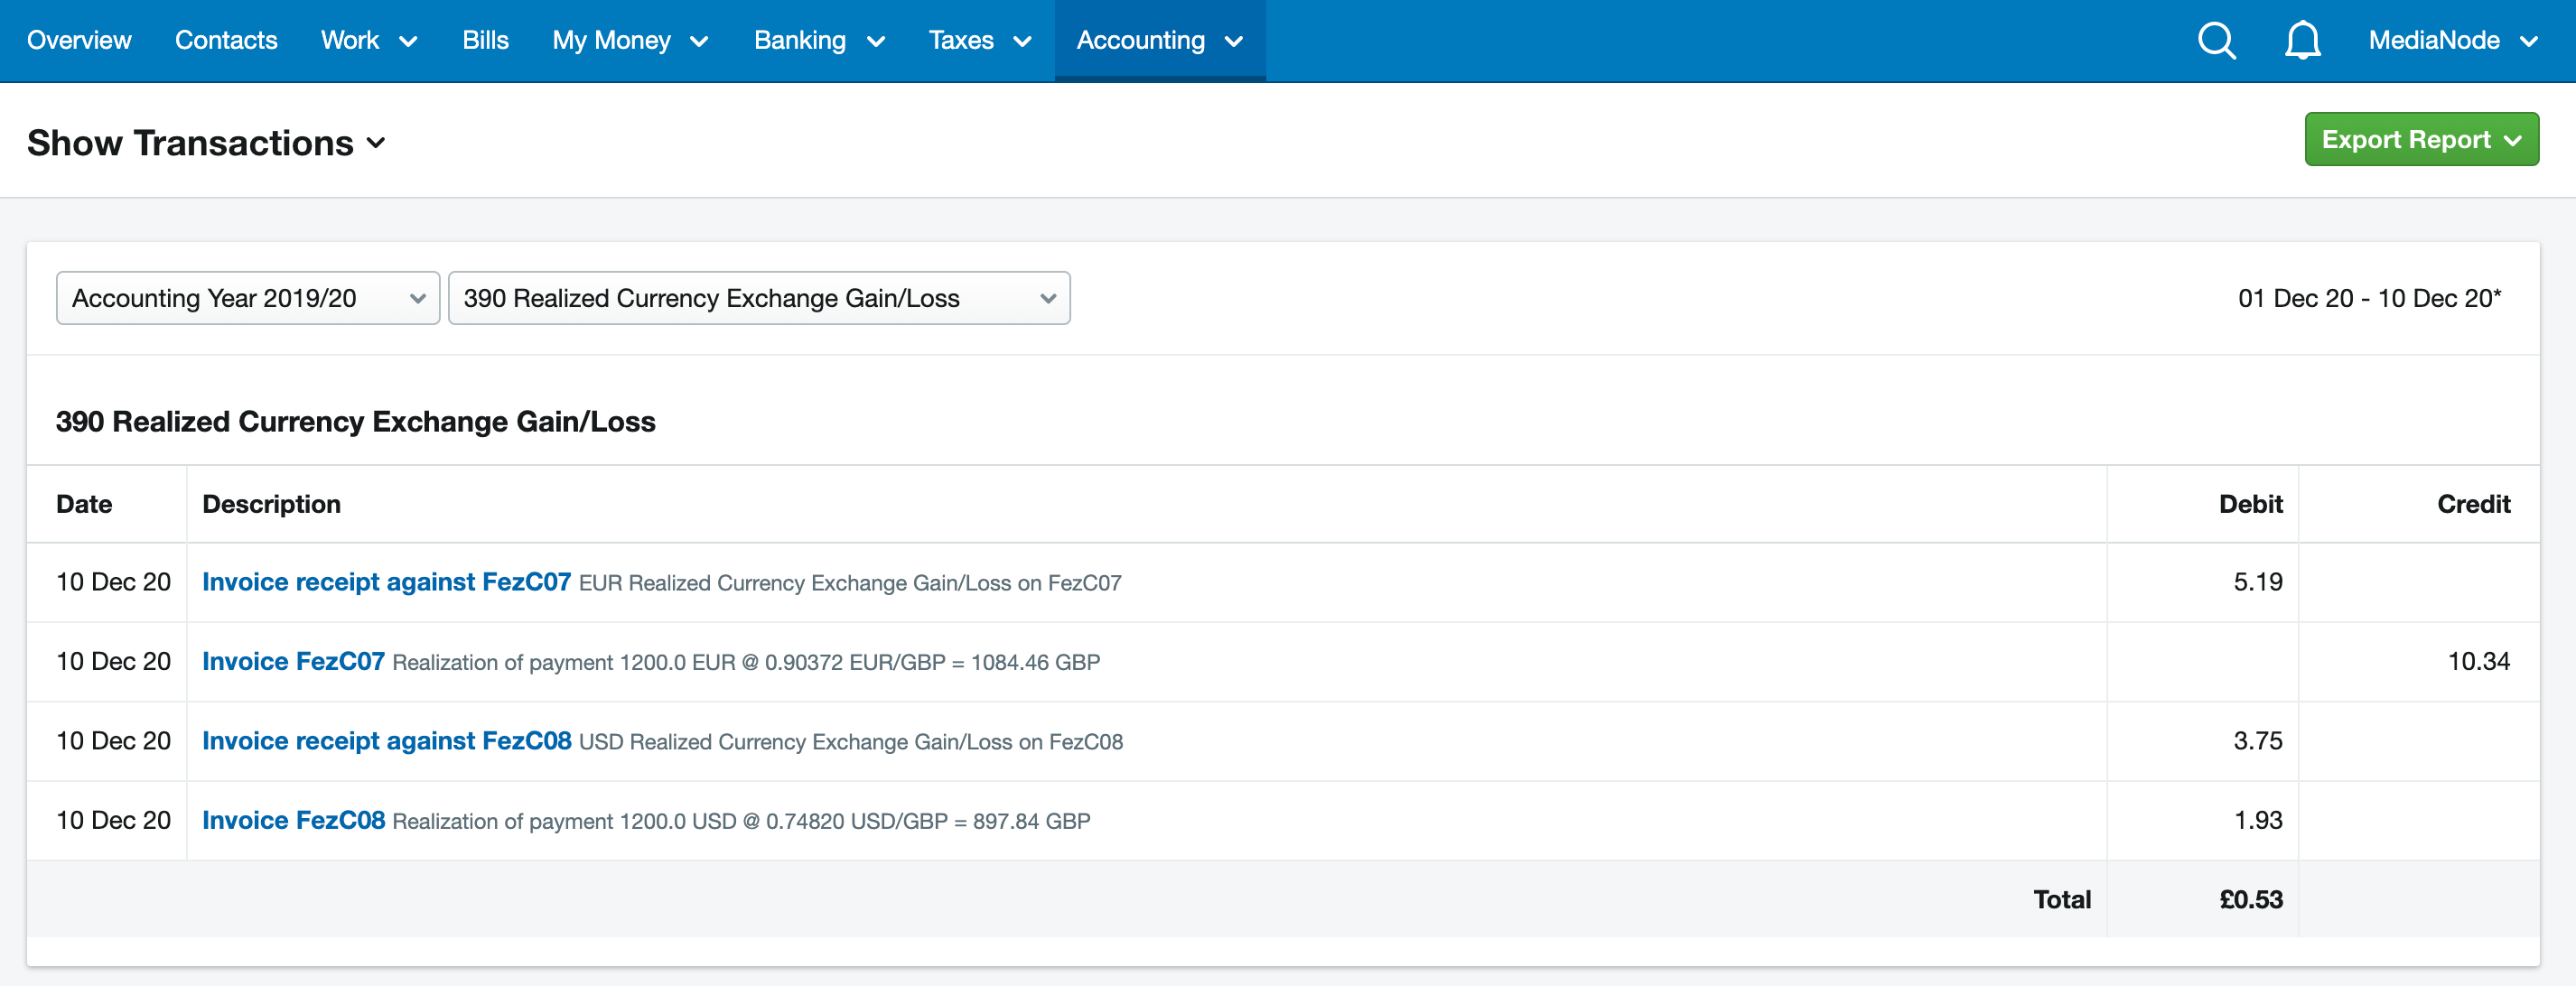The height and width of the screenshot is (986, 2576).
Task: Expand the Banking menu
Action: [819, 41]
